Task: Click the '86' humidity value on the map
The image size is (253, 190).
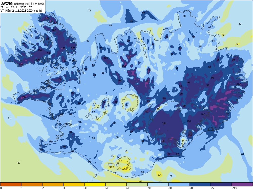Action: point(117,137)
